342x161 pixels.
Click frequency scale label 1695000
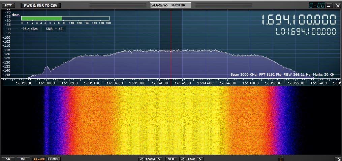point(273,83)
